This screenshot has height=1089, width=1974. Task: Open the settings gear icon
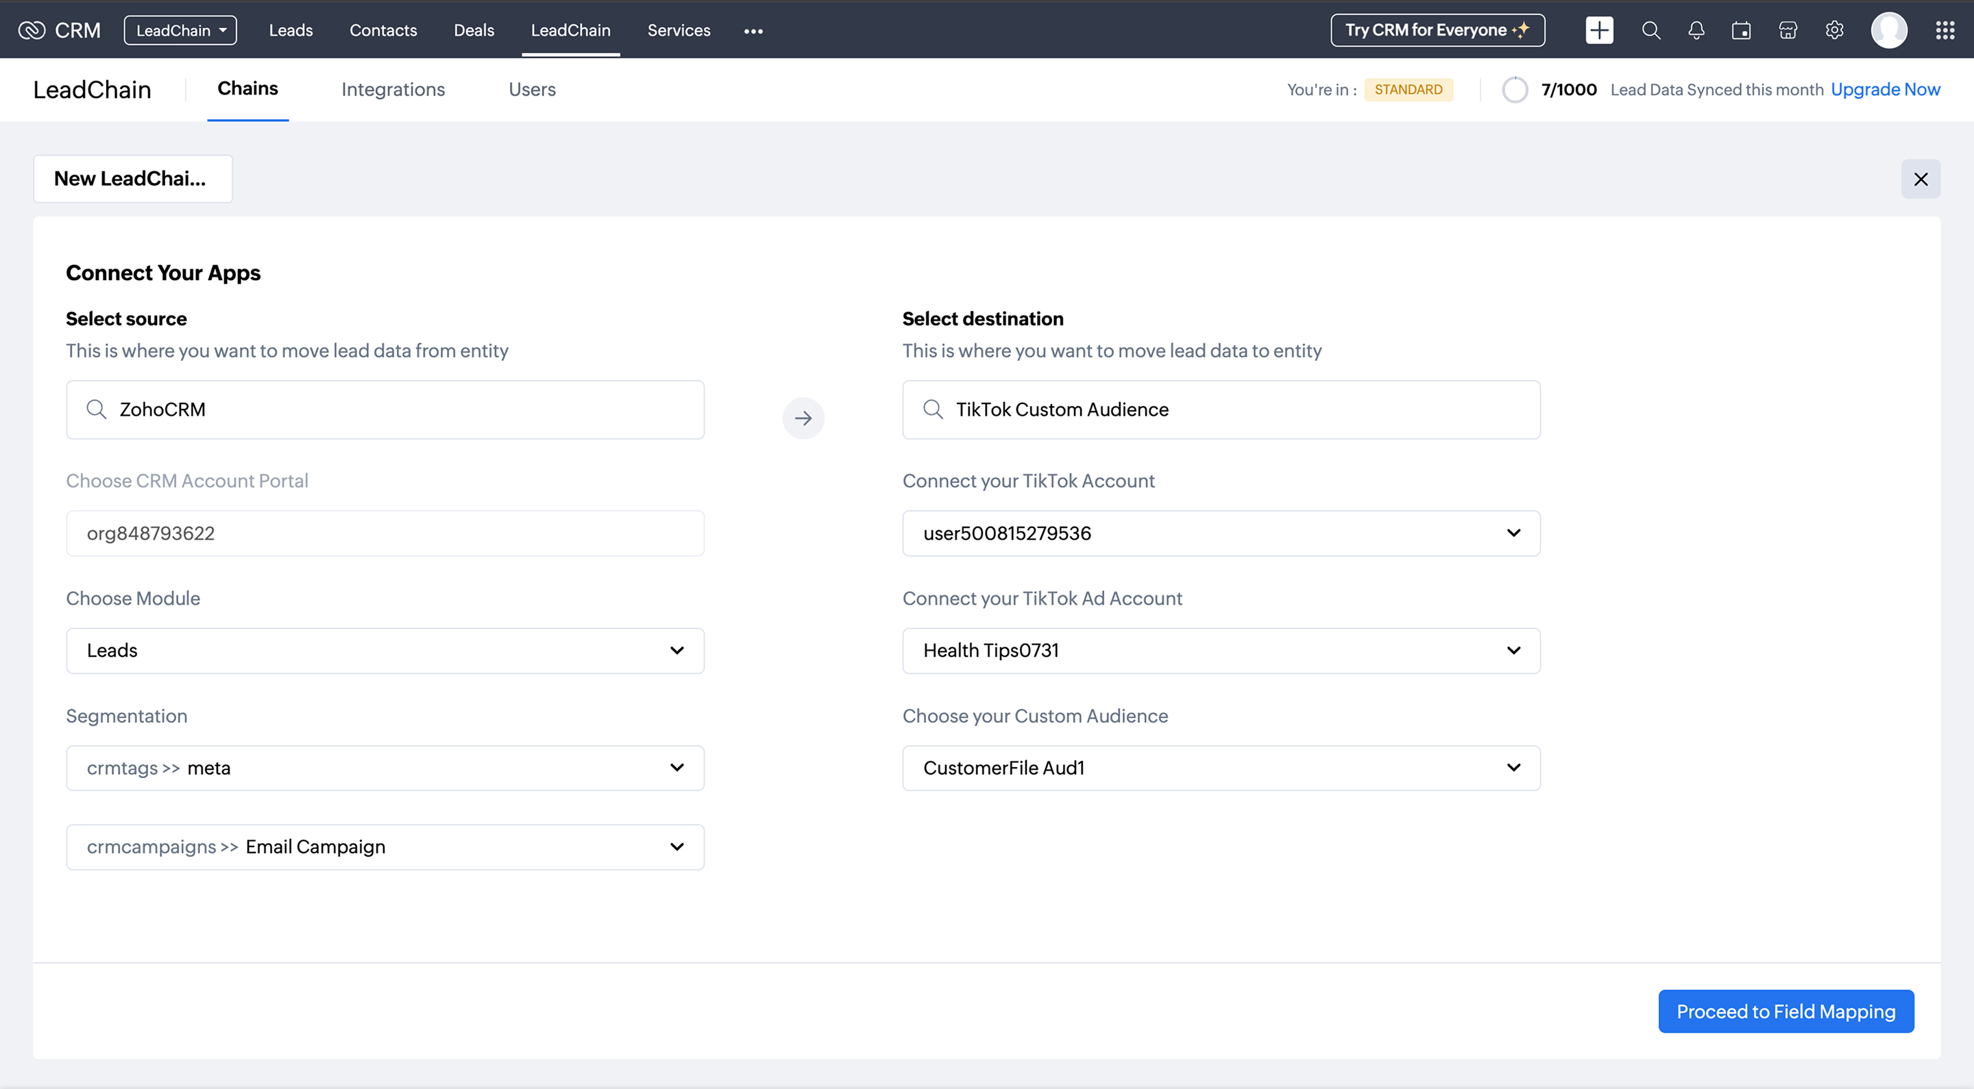(1833, 31)
